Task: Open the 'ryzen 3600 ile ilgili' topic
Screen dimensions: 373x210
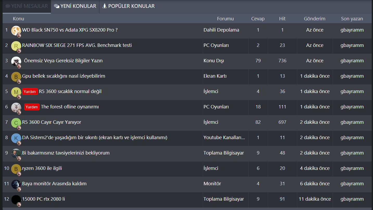Action: tap(42, 168)
